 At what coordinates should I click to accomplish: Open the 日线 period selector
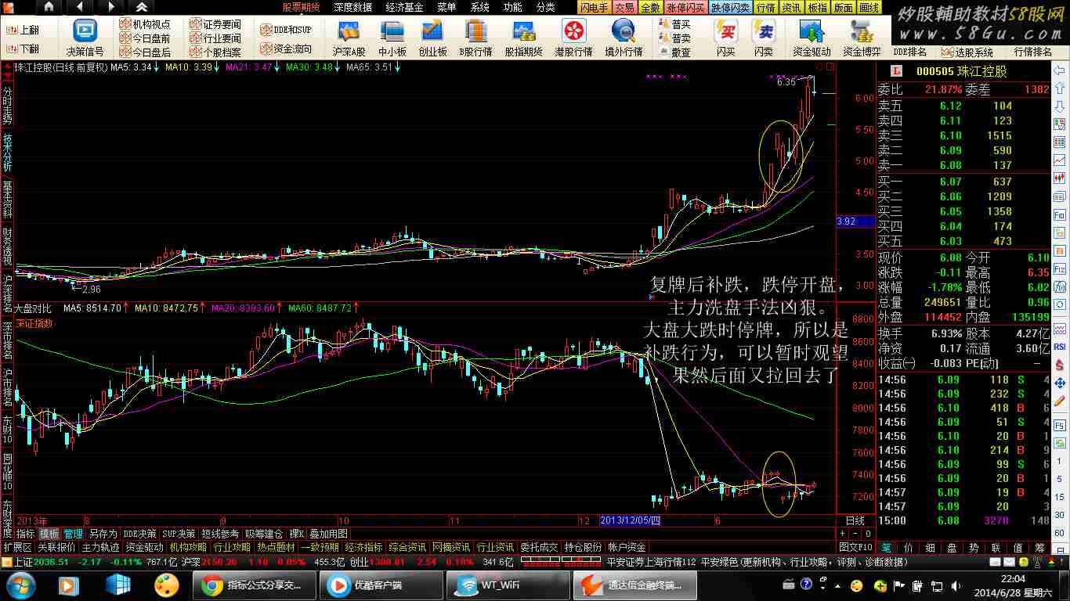point(855,520)
